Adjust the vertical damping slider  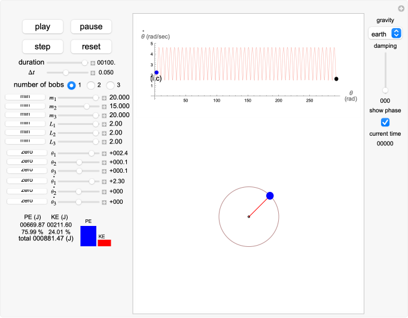[x=385, y=72]
